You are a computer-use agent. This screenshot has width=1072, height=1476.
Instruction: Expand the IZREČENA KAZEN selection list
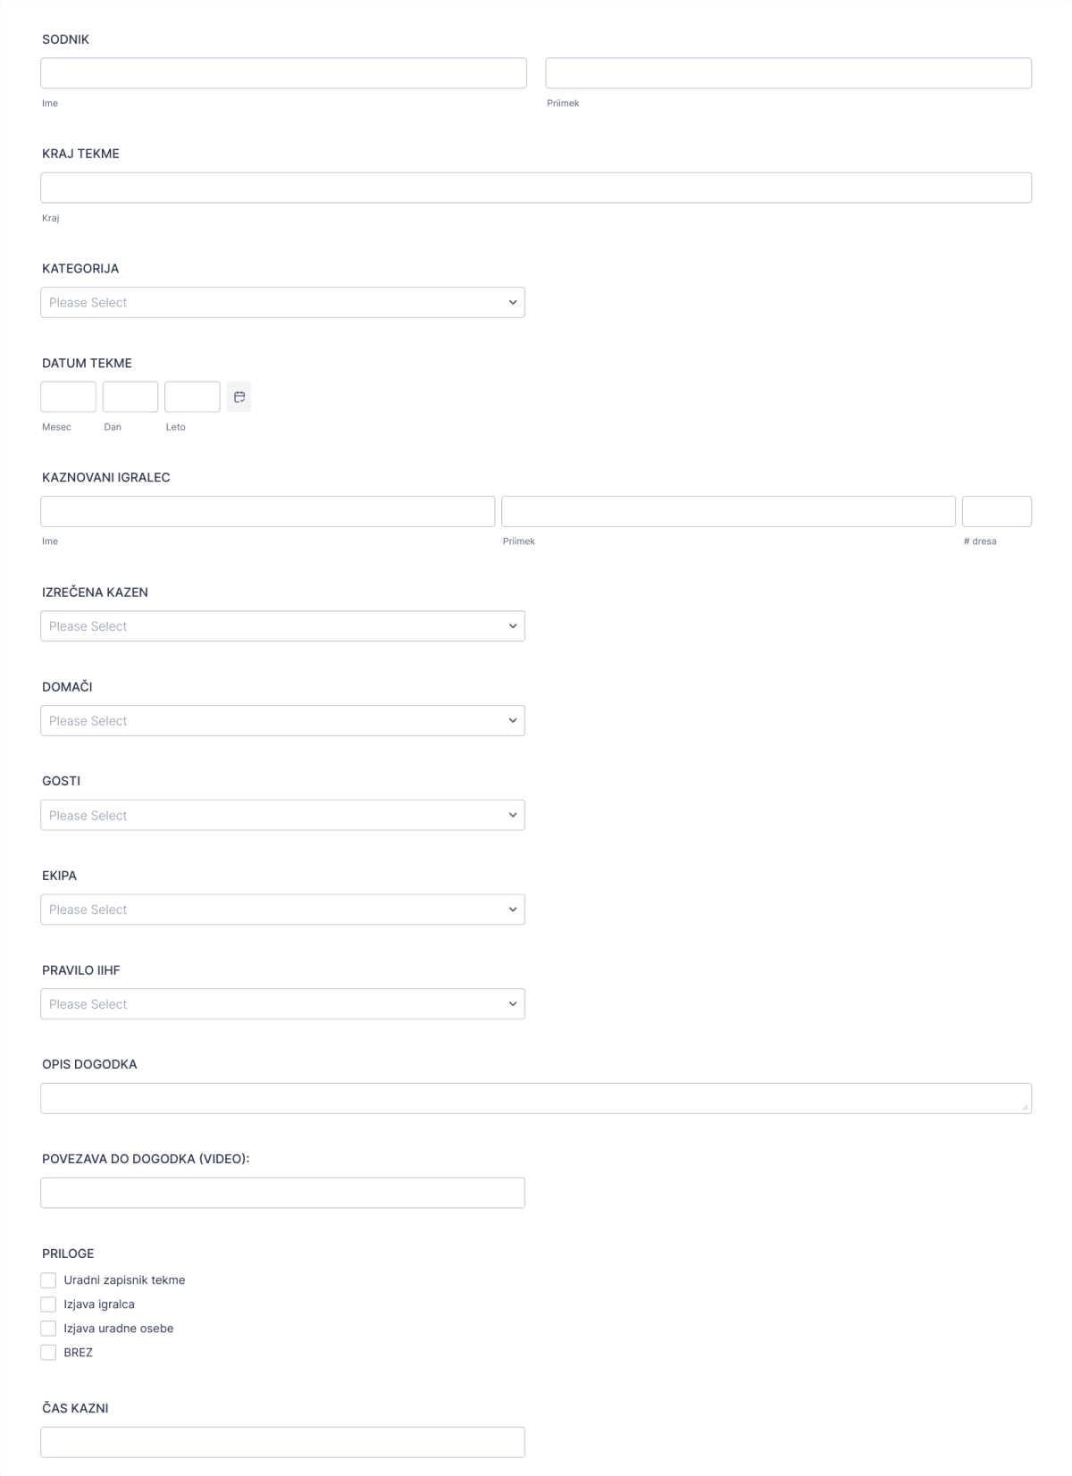(282, 625)
